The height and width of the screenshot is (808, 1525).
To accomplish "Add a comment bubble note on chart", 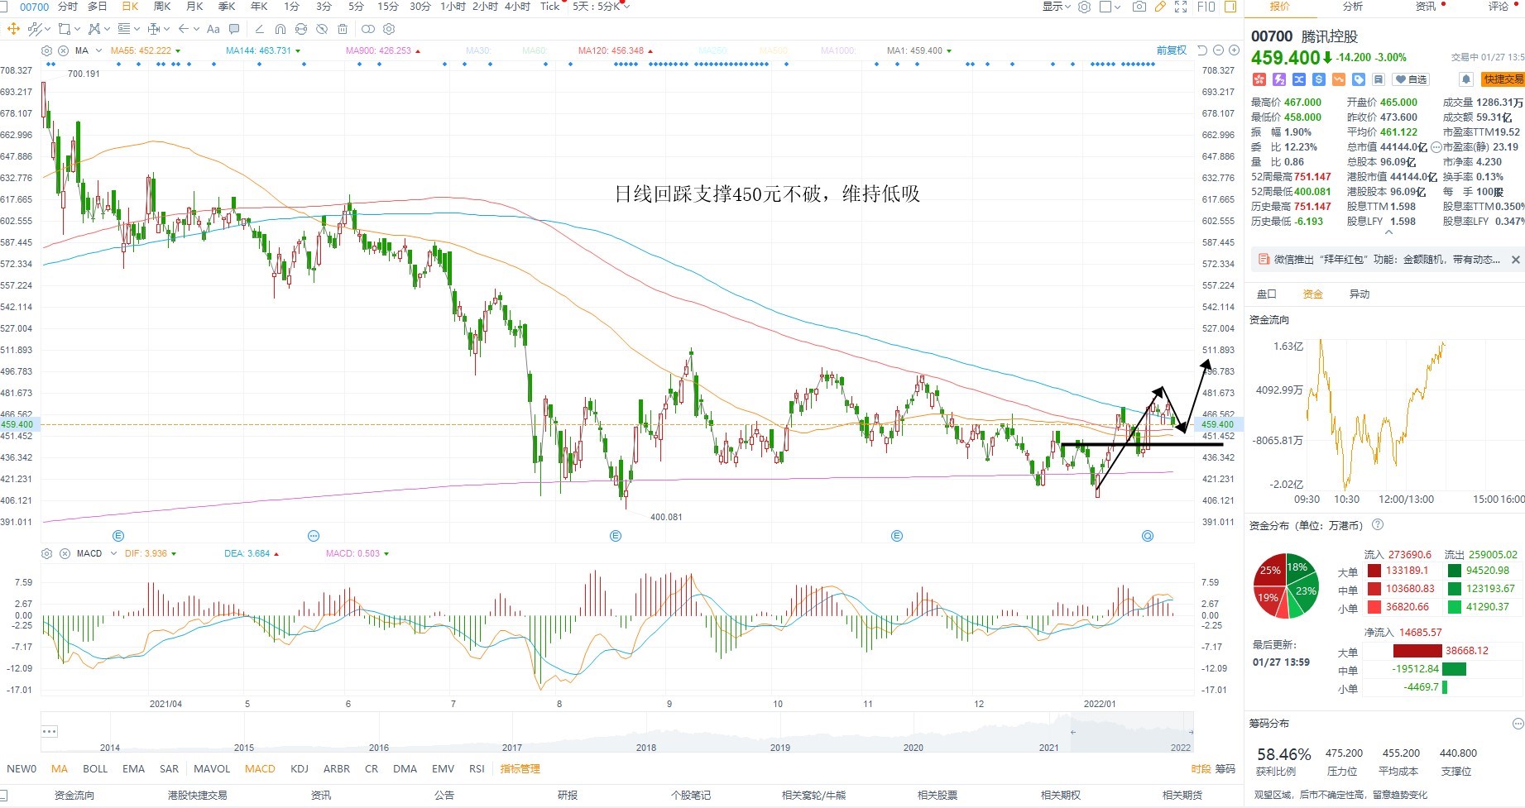I will [234, 29].
